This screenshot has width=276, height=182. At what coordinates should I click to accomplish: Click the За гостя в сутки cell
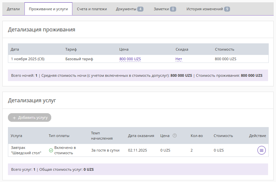click(x=105, y=150)
